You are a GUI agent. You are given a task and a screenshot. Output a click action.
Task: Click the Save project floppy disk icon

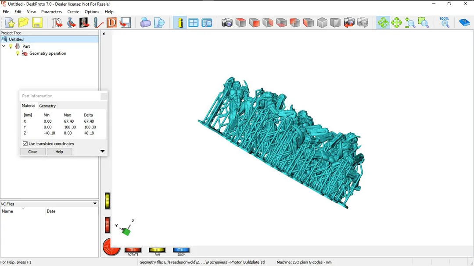coord(37,23)
